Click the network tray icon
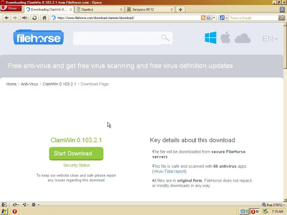 point(266,212)
